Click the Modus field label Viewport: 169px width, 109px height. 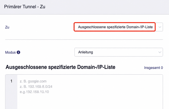click(10, 52)
